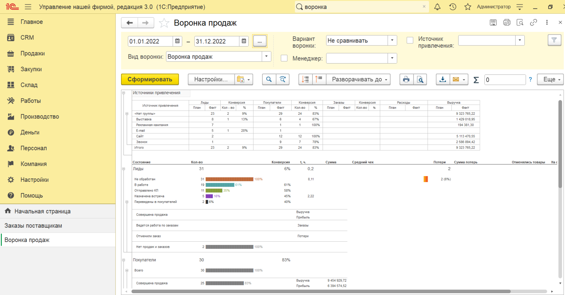This screenshot has width=565, height=295.
Task: Collapse the <Нет группы> row group
Action: point(127,114)
